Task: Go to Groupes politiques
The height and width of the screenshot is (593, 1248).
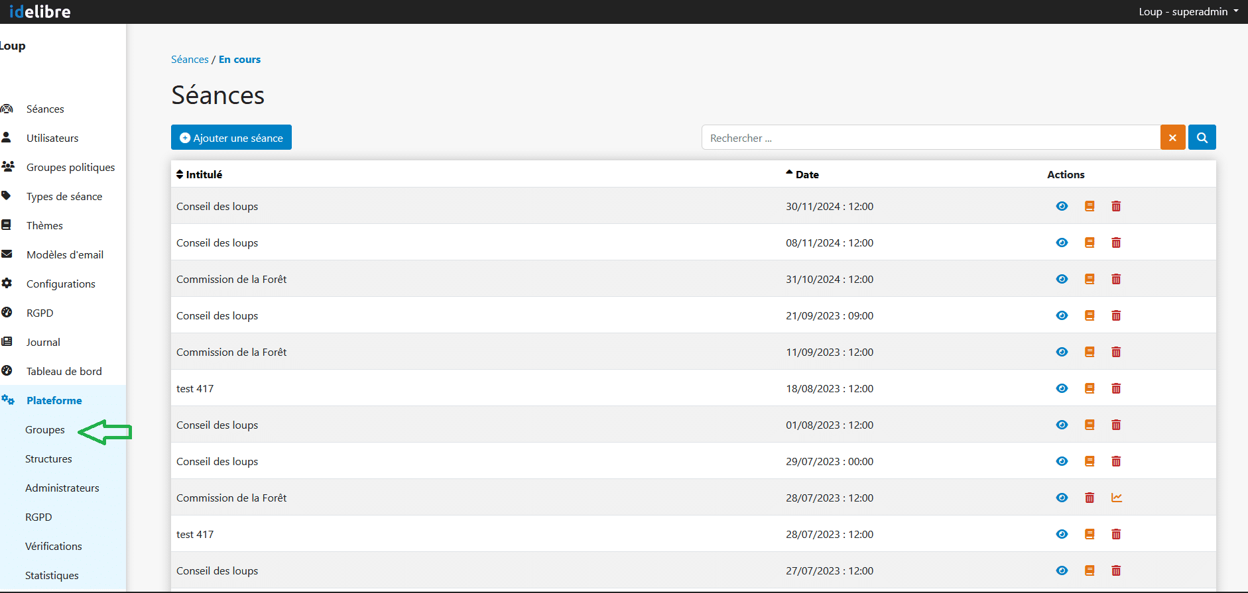Action: (x=70, y=167)
